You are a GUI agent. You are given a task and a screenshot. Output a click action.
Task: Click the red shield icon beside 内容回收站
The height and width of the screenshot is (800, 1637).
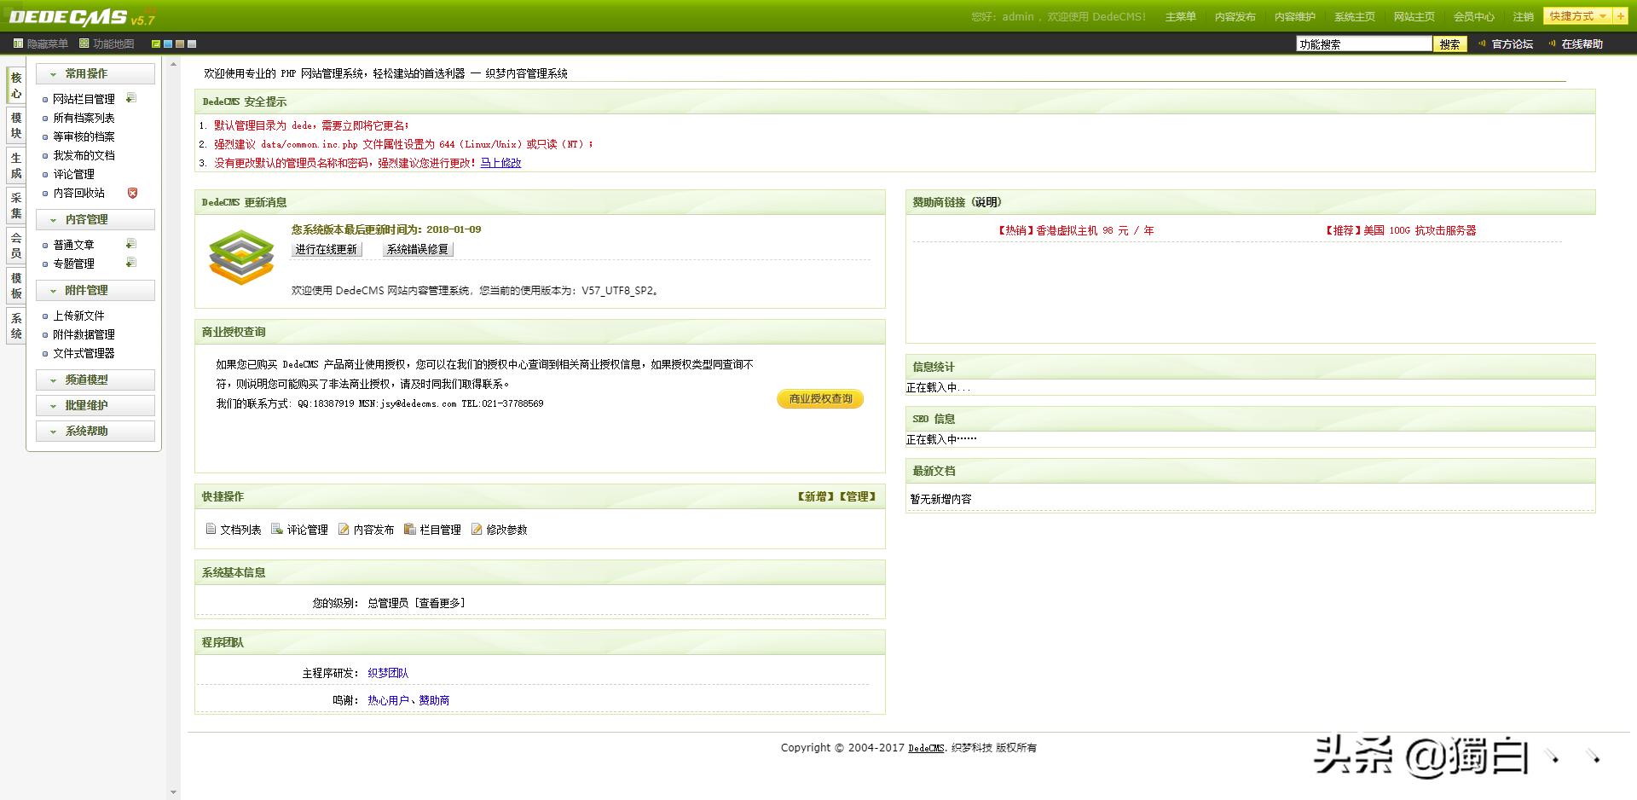click(132, 193)
